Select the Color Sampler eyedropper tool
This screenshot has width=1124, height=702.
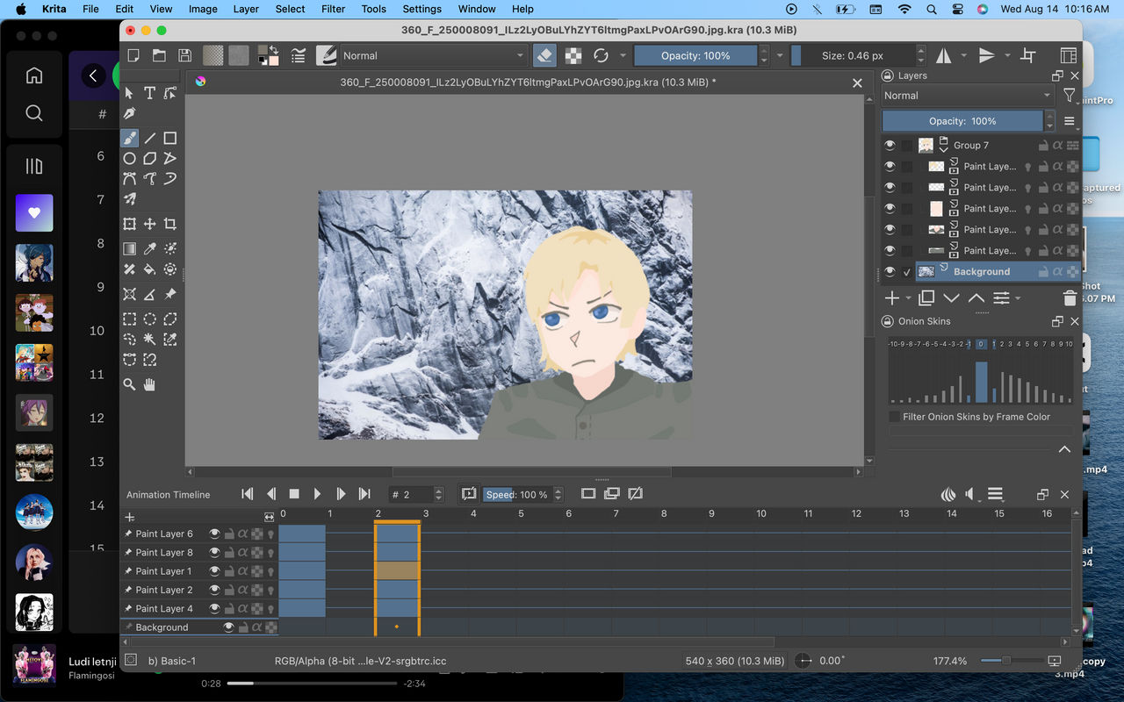coord(149,248)
